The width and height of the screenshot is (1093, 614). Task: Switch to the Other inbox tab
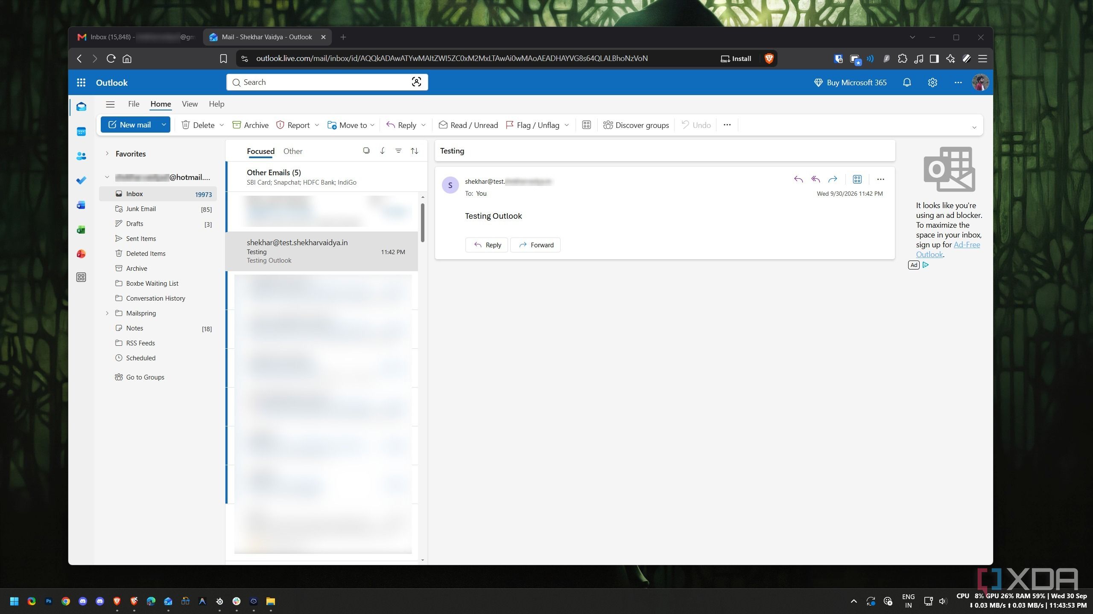pos(293,151)
